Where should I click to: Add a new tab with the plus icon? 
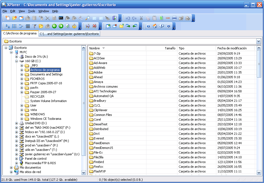click(108, 26)
